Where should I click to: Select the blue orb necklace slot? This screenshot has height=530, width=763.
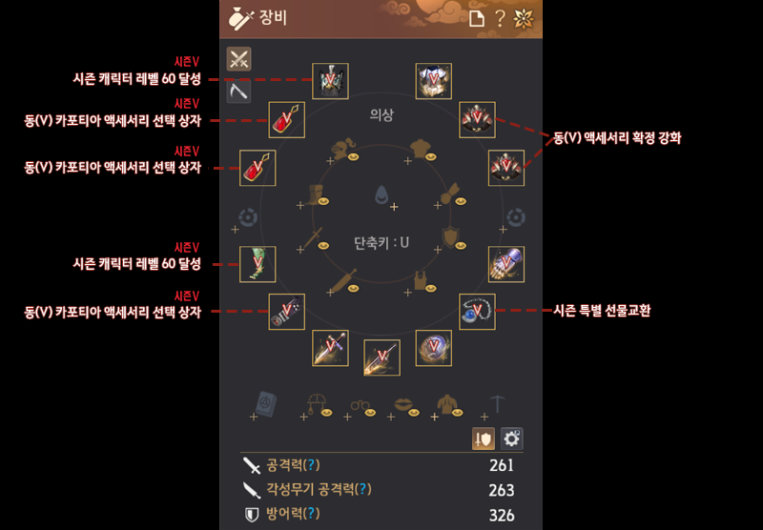pyautogui.click(x=478, y=312)
